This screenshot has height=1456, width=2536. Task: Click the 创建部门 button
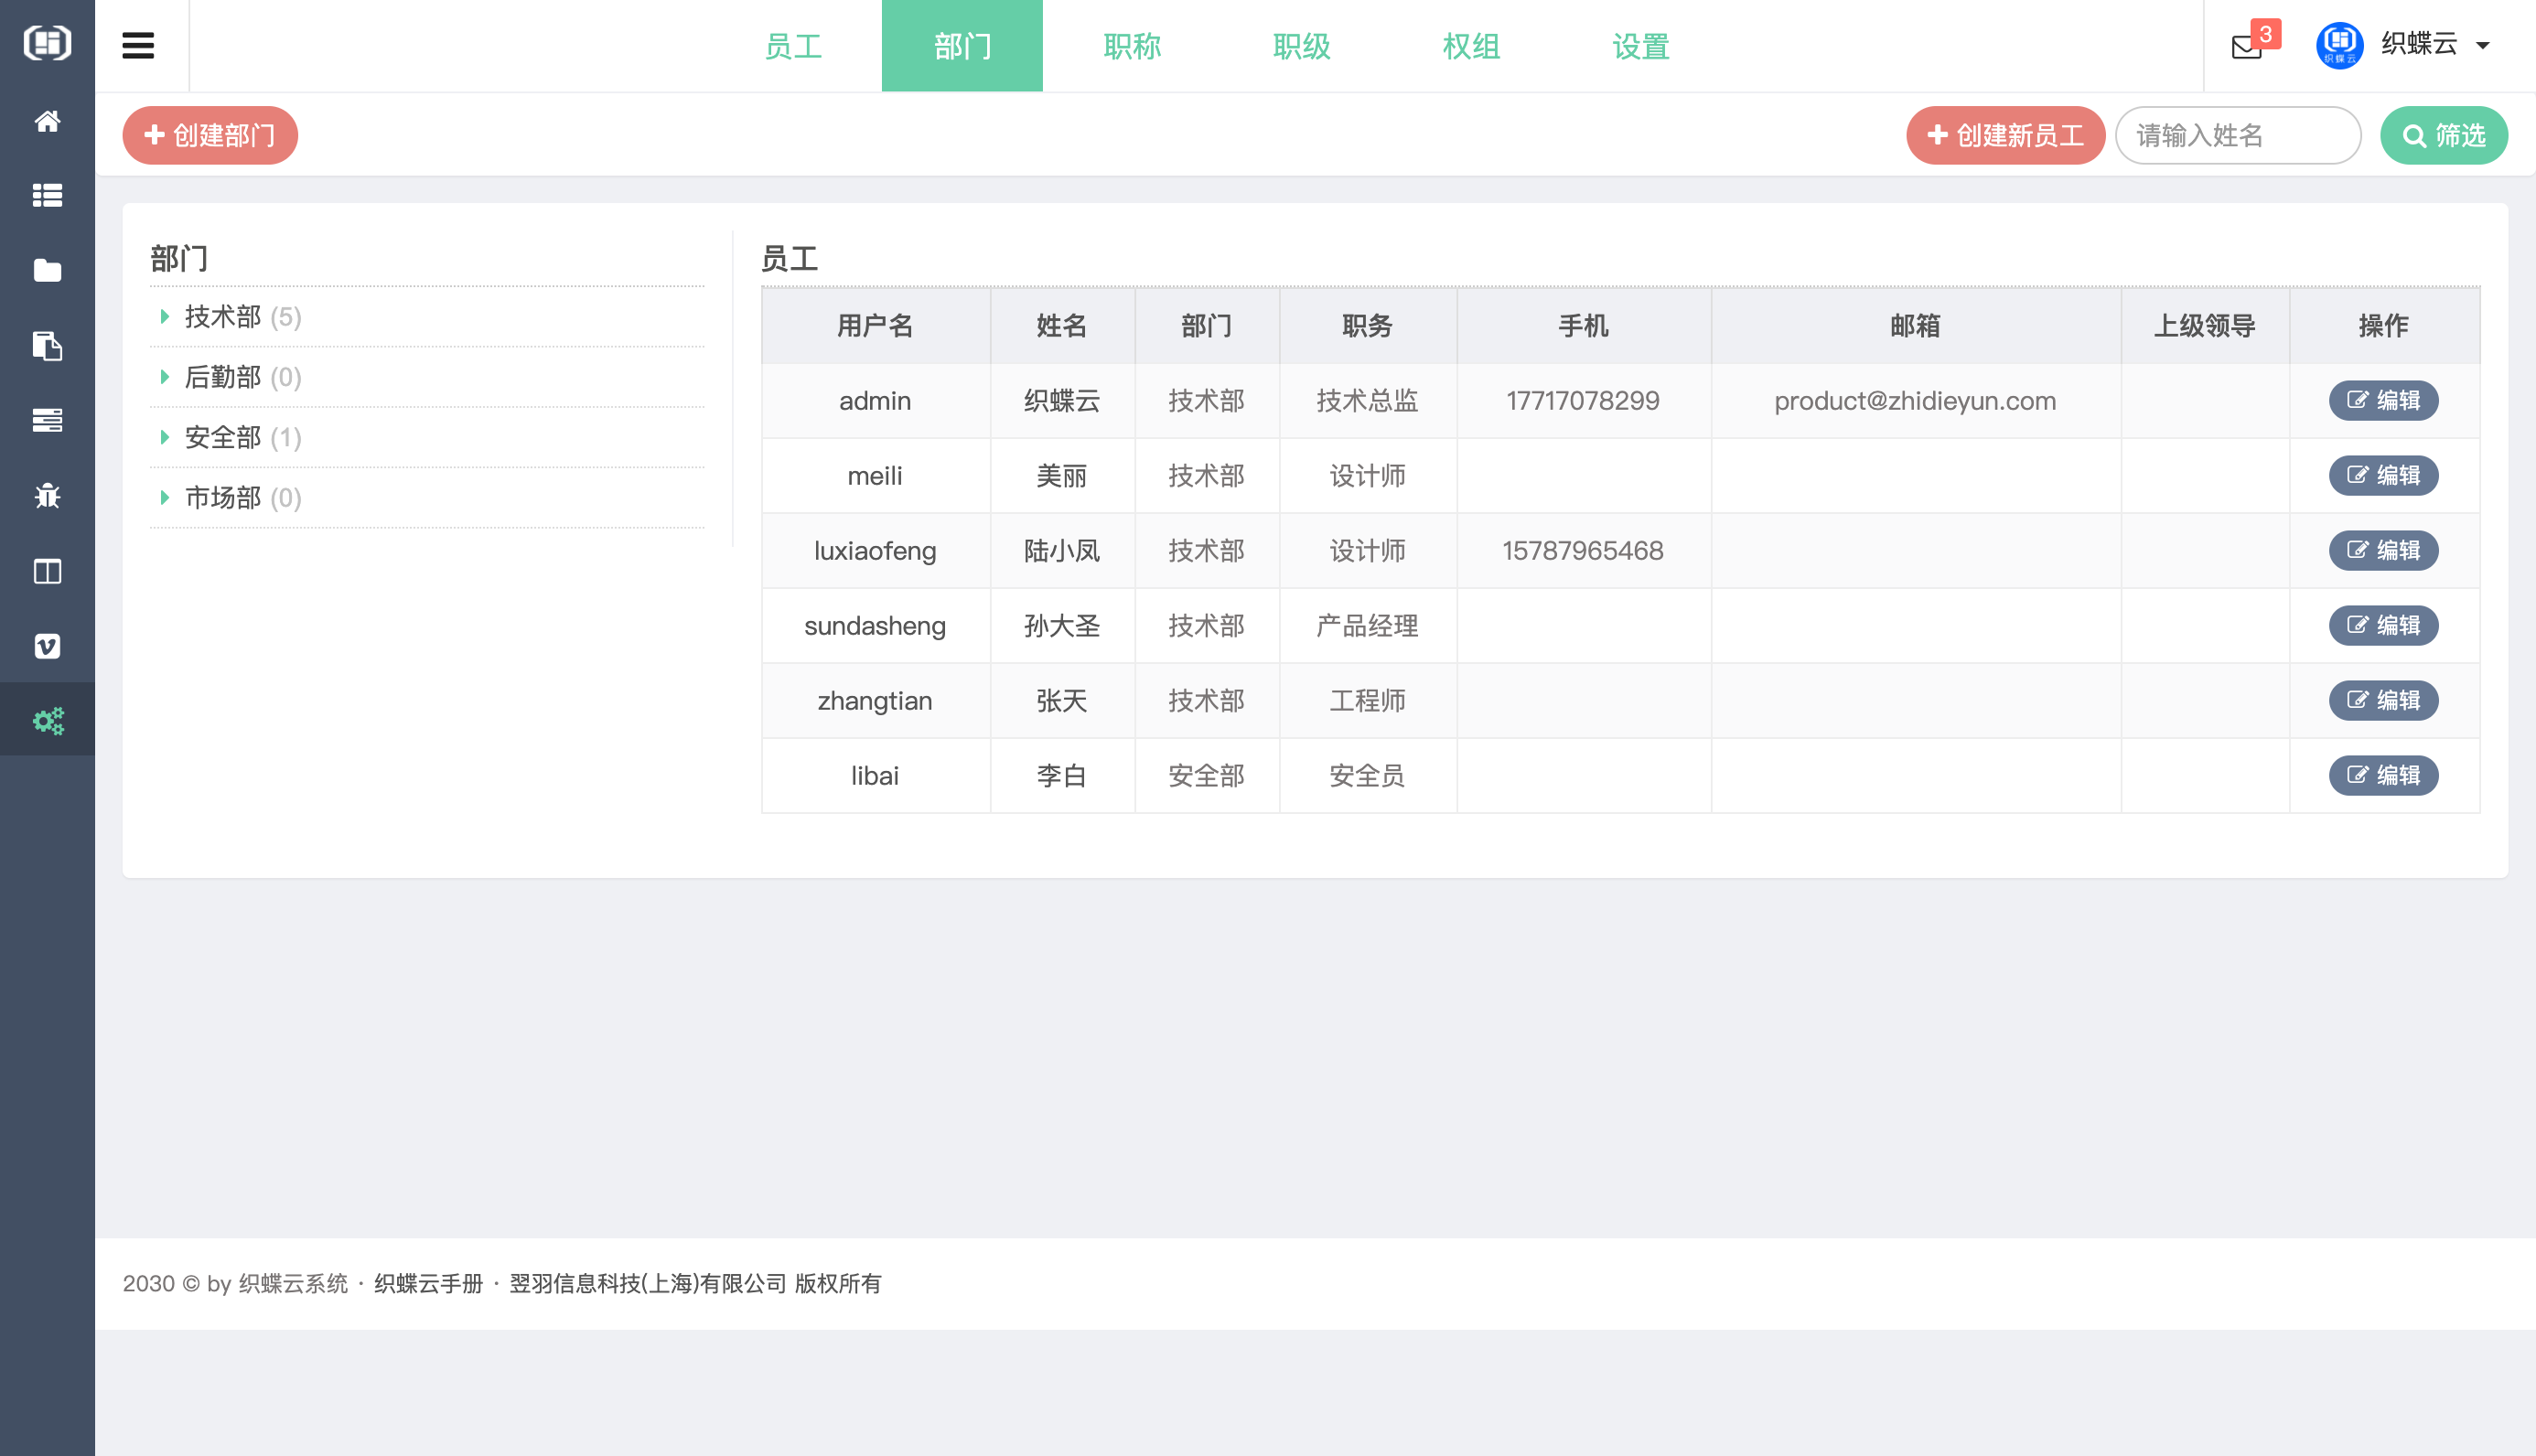coord(210,135)
